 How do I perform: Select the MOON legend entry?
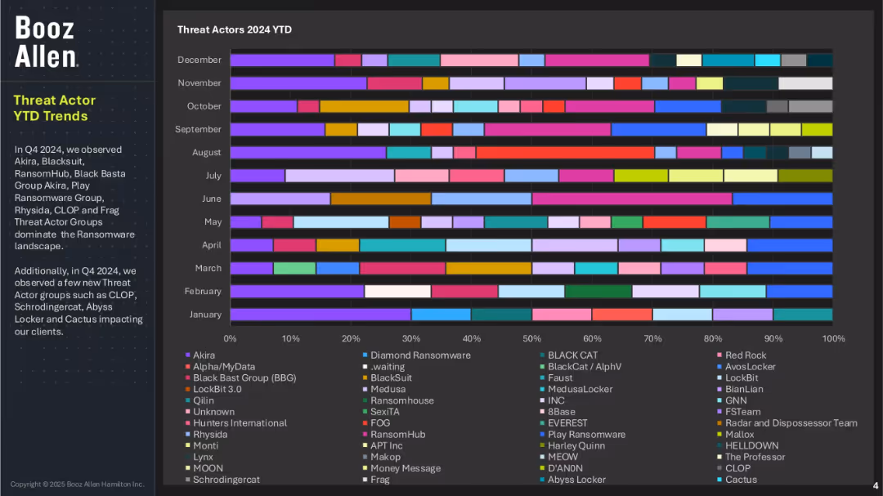point(204,468)
